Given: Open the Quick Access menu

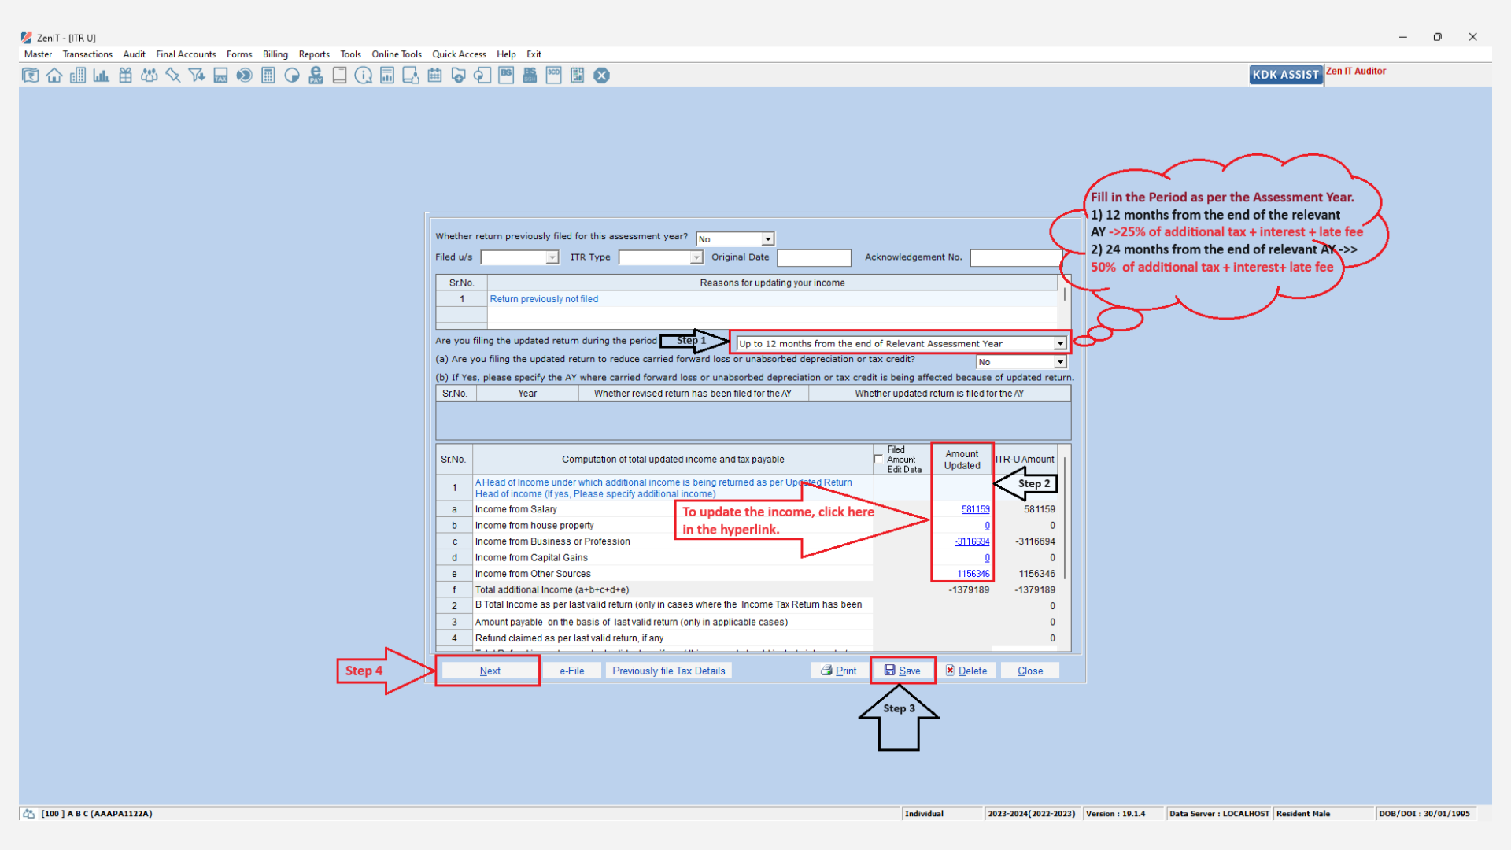Looking at the screenshot, I should [459, 54].
